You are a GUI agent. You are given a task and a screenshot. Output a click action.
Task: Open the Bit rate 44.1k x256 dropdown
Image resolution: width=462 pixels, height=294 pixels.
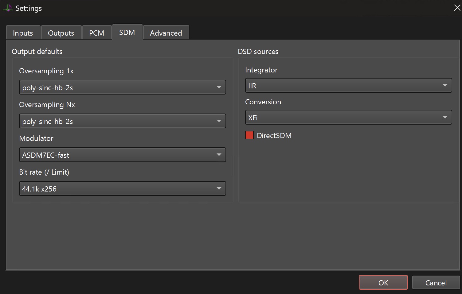(122, 189)
